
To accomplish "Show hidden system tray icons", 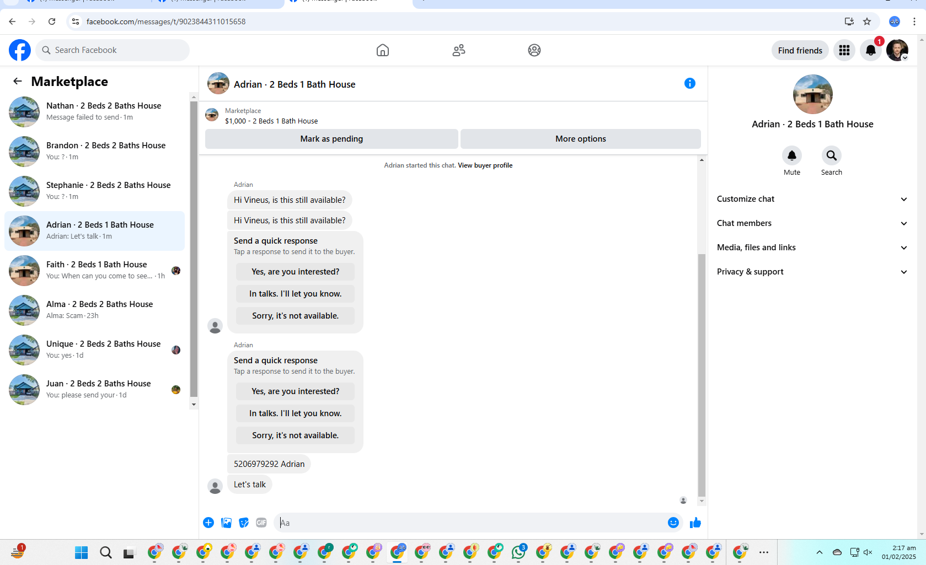I will [820, 552].
